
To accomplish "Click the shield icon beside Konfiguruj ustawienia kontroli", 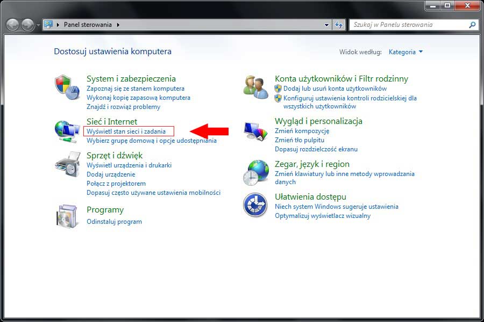I will click(278, 98).
